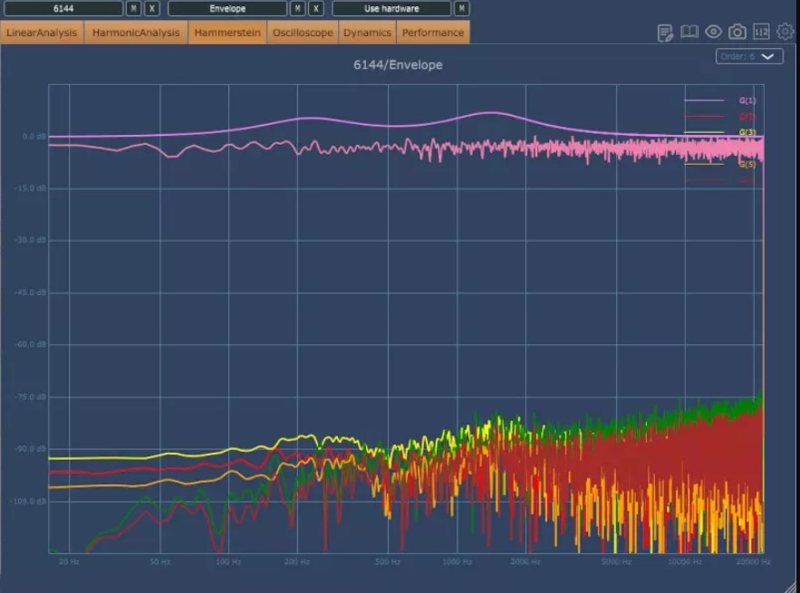Open the Performance tab
This screenshot has width=800, height=593.
(432, 33)
